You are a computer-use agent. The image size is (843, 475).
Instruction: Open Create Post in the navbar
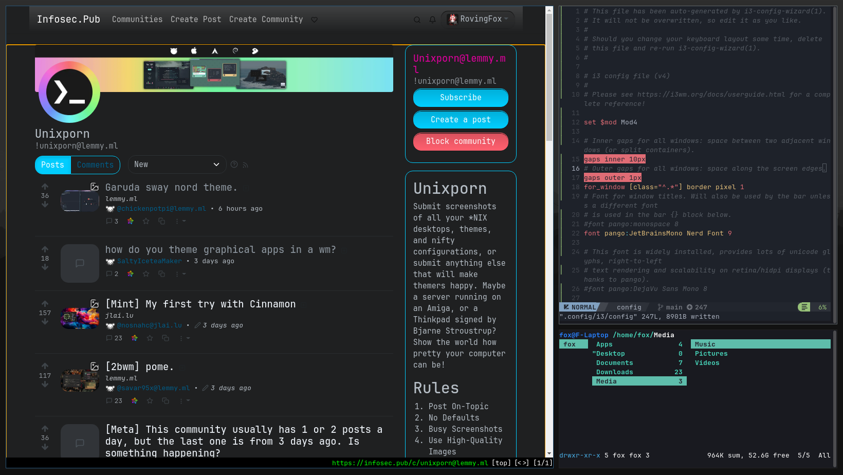(196, 19)
